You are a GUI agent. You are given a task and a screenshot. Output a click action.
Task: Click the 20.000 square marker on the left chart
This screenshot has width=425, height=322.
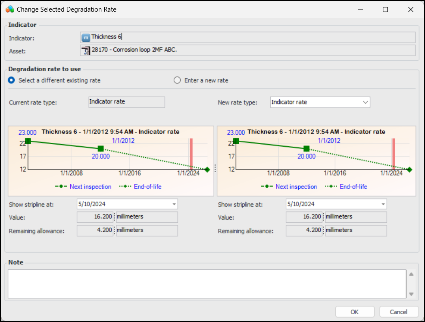pos(101,148)
